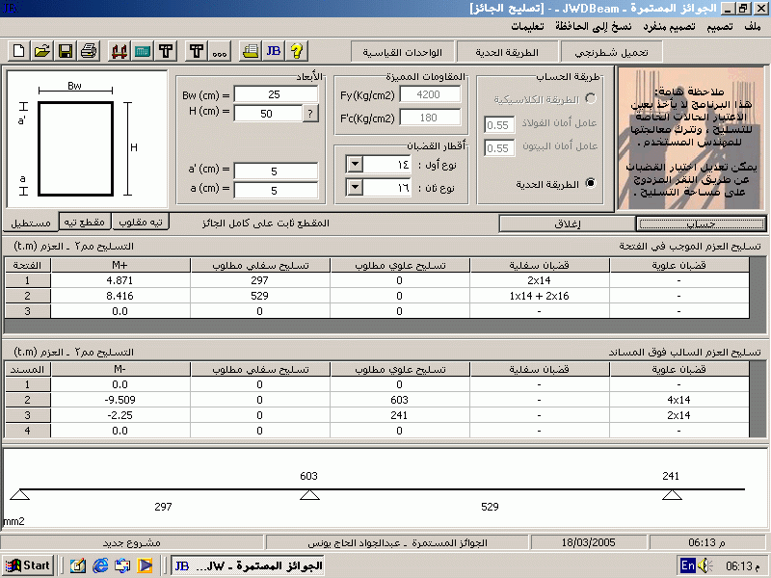Switch to the مقطع تيه section tab

click(85, 222)
